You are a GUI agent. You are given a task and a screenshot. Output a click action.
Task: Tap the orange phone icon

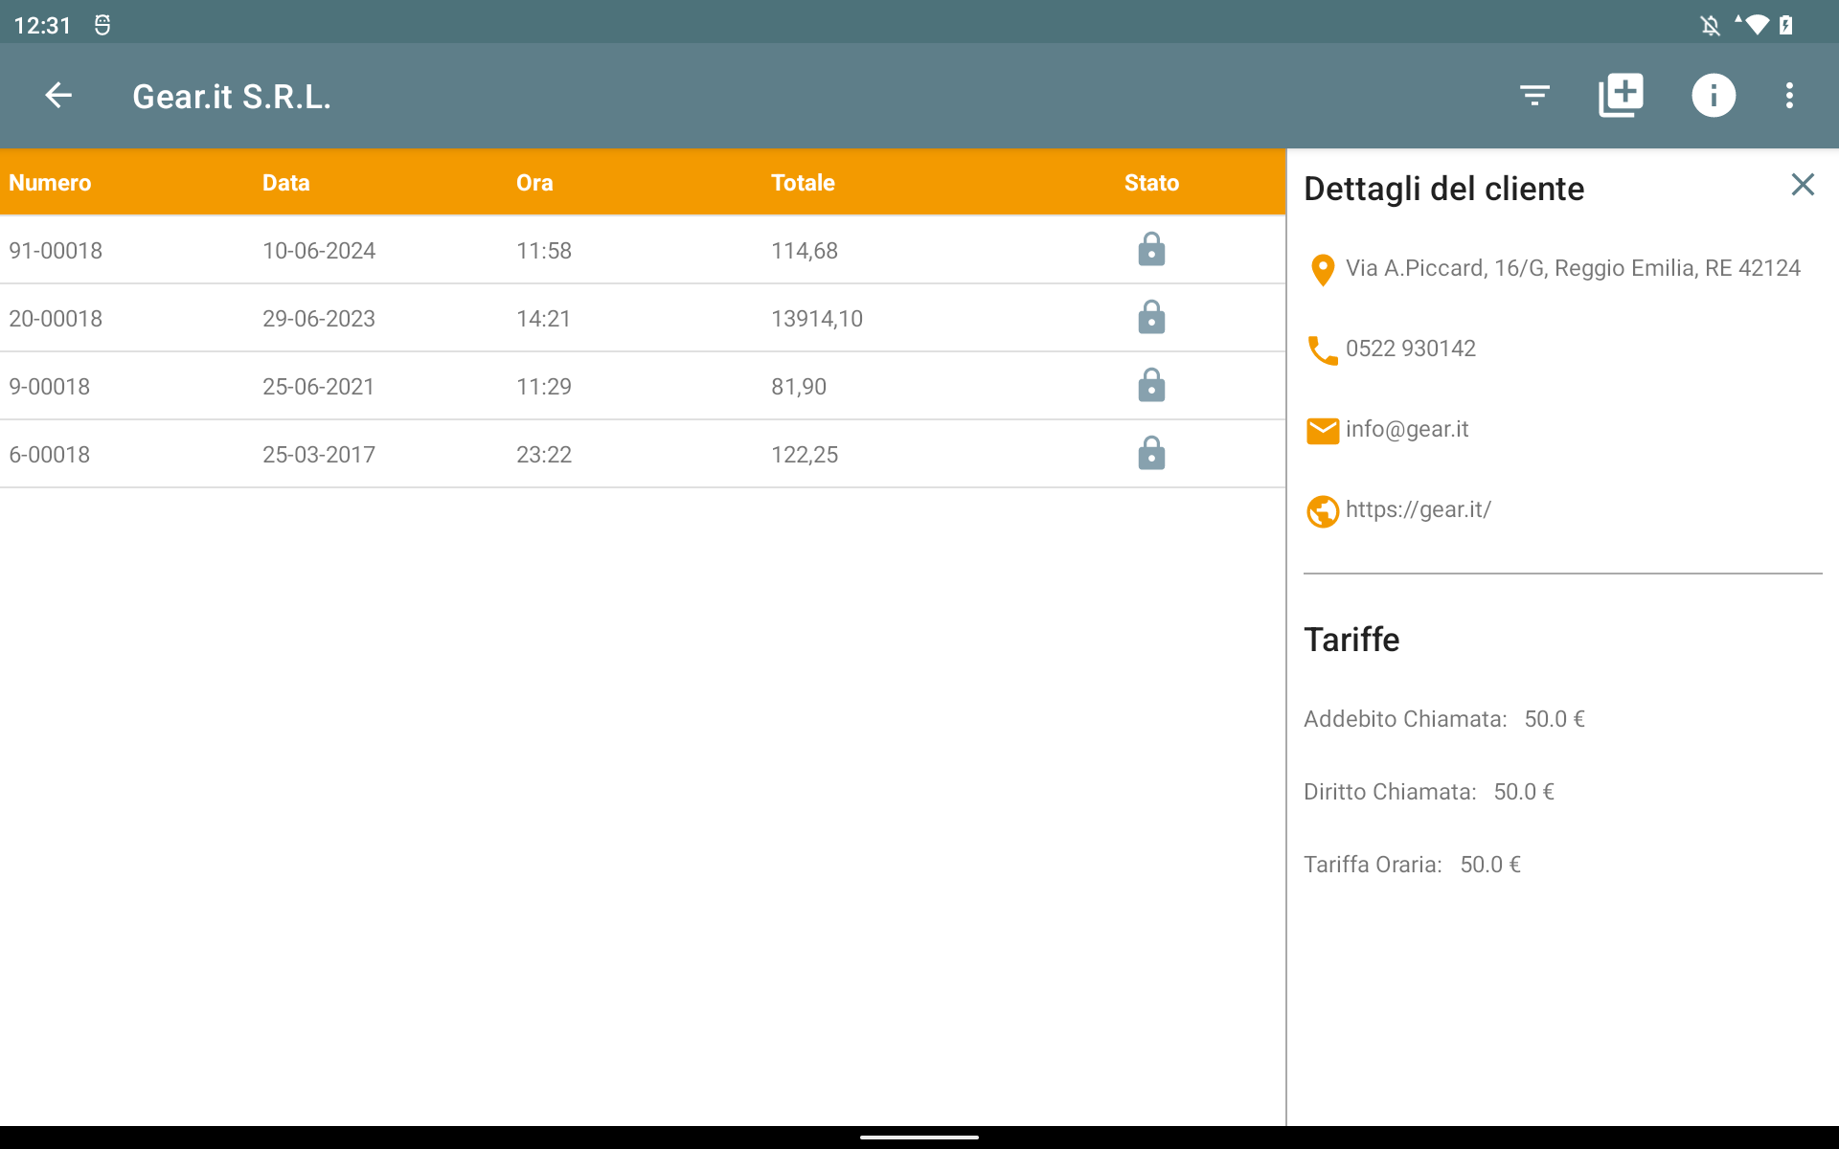click(x=1322, y=350)
